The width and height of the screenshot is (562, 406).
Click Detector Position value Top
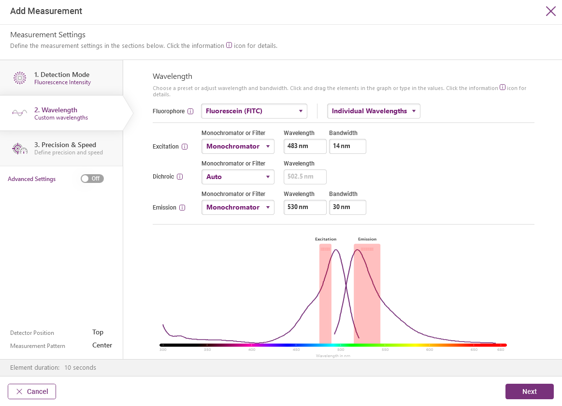click(98, 332)
